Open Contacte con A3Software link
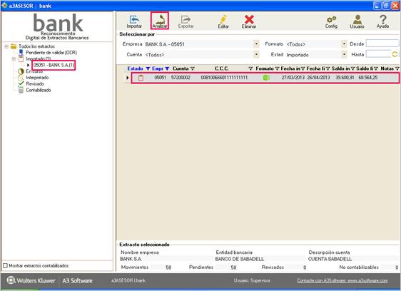Viewport: 401px width, 291px height. coord(342,280)
